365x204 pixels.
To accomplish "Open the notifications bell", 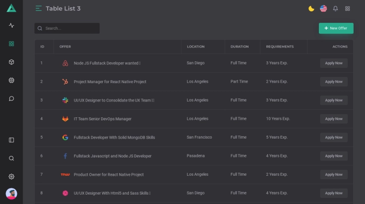I will click(336, 8).
